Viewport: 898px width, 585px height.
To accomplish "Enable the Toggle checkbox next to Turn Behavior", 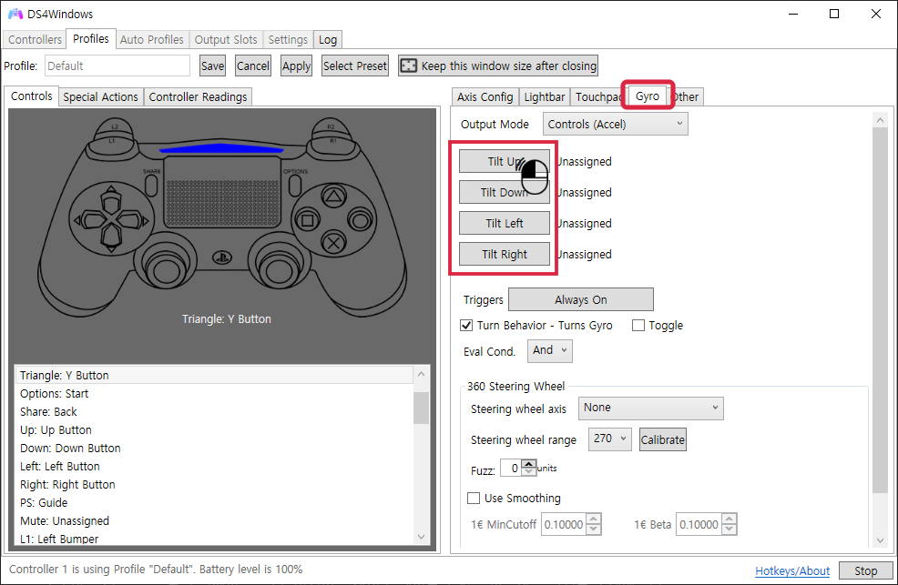I will tap(638, 325).
